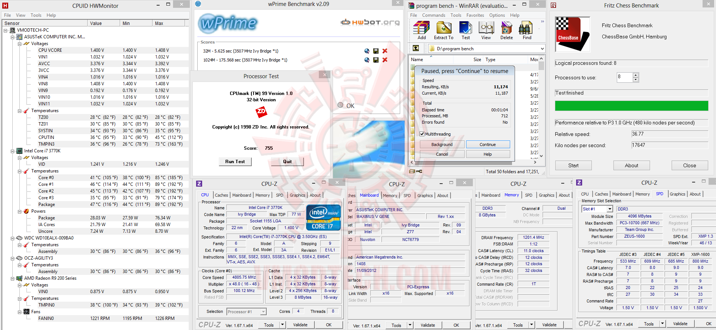Collapse the Powers node in HWMonitor
The width and height of the screenshot is (716, 330).
[x=20, y=212]
